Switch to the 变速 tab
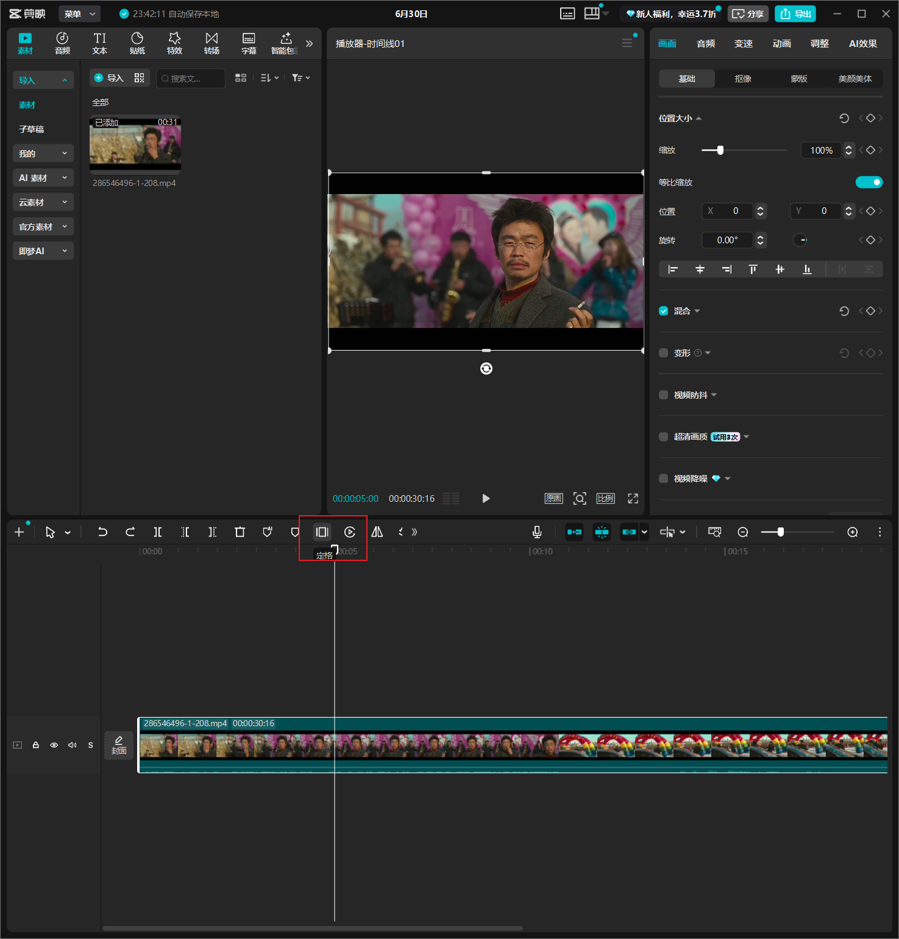This screenshot has width=899, height=939. (x=744, y=44)
